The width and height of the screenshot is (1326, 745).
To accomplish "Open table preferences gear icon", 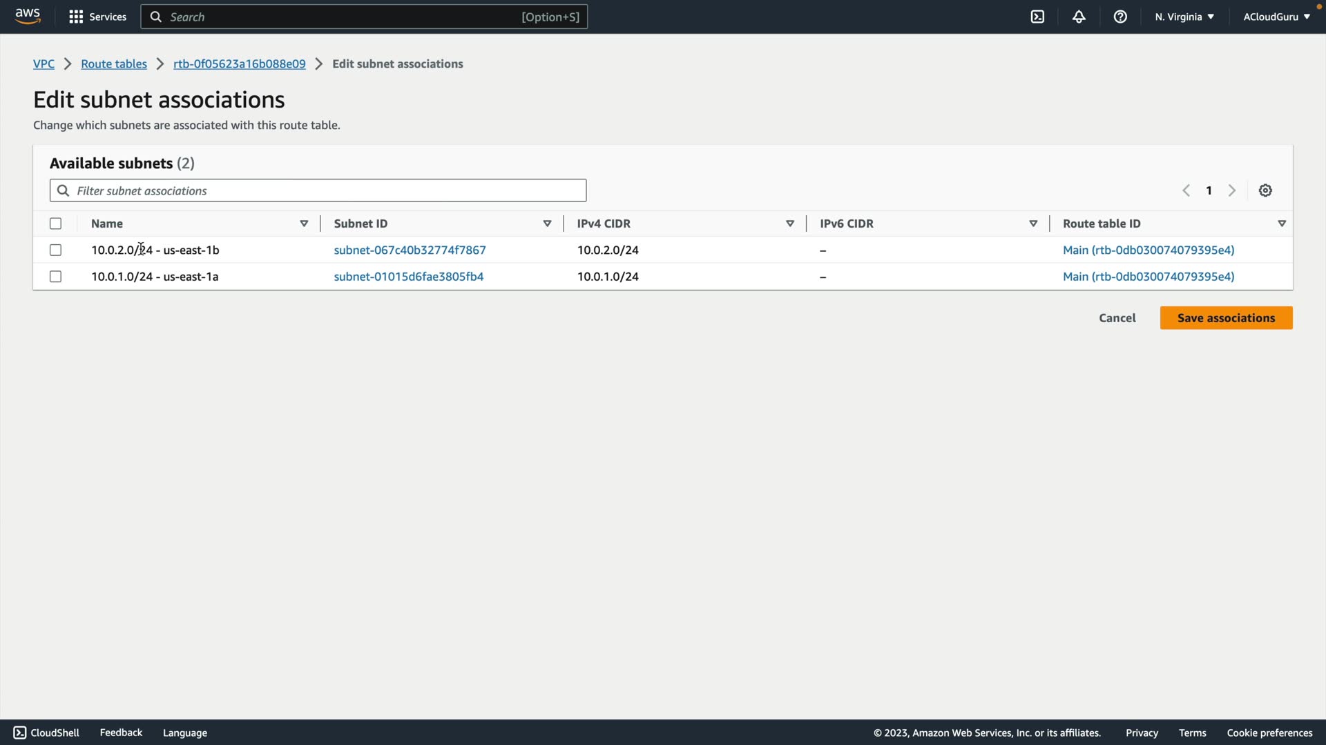I will [1265, 190].
